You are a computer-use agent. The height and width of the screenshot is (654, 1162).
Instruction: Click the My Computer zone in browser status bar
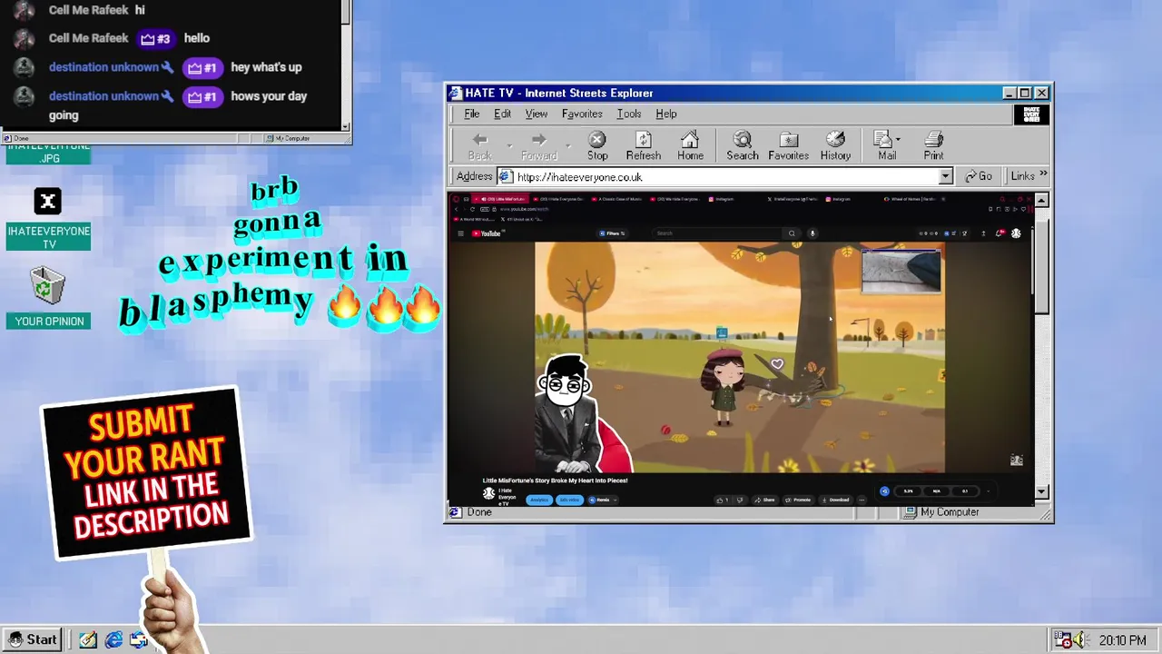tap(941, 512)
